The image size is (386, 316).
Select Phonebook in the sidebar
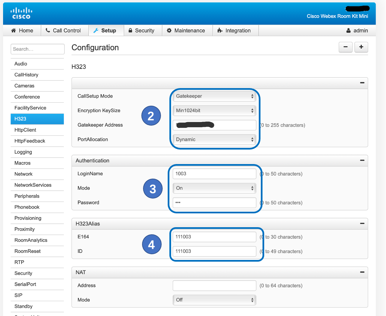(x=37, y=207)
